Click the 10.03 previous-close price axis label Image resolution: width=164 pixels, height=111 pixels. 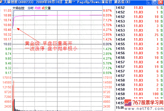pos(7,44)
